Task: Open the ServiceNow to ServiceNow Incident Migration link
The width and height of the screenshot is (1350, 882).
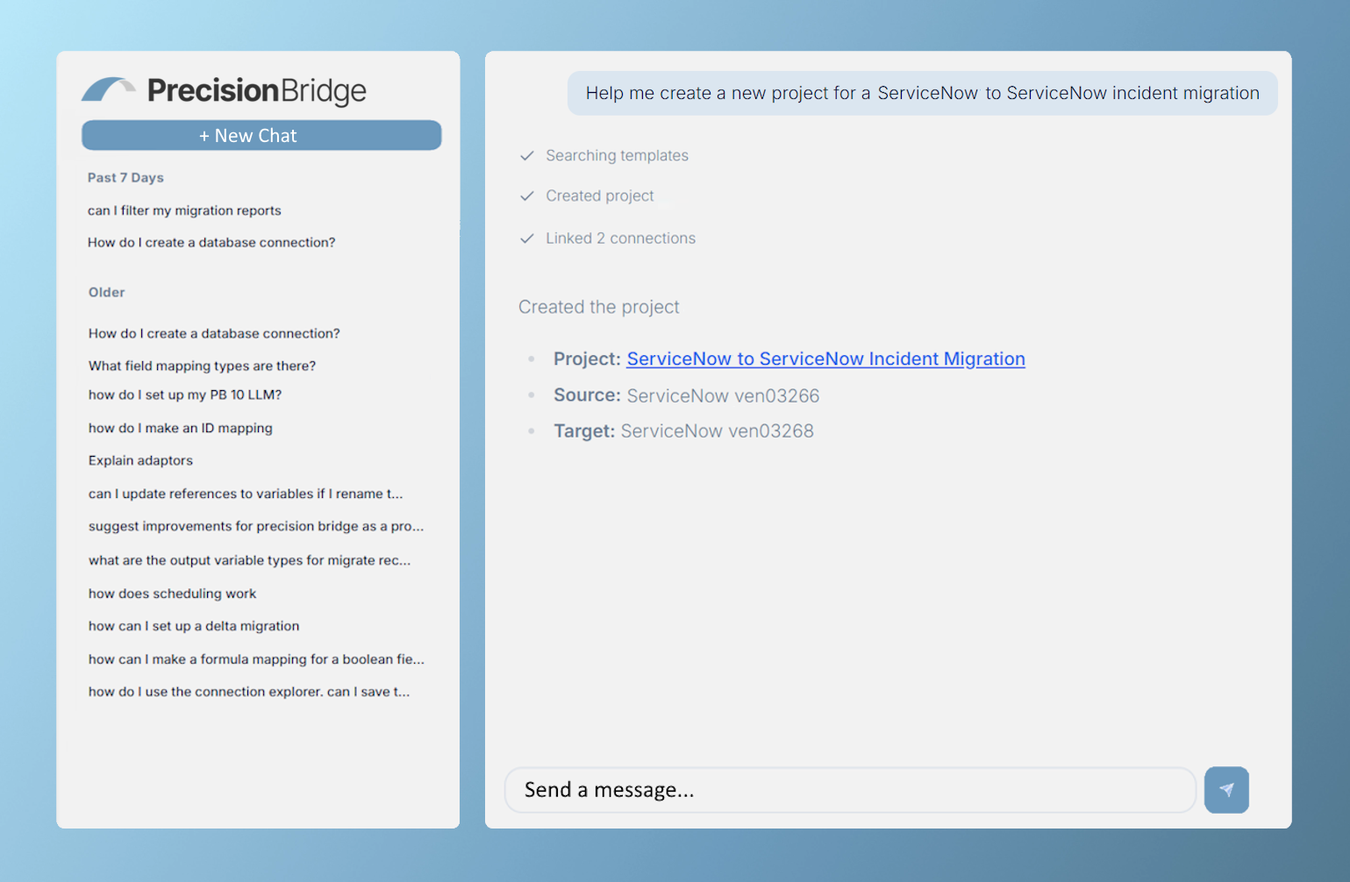Action: click(825, 359)
